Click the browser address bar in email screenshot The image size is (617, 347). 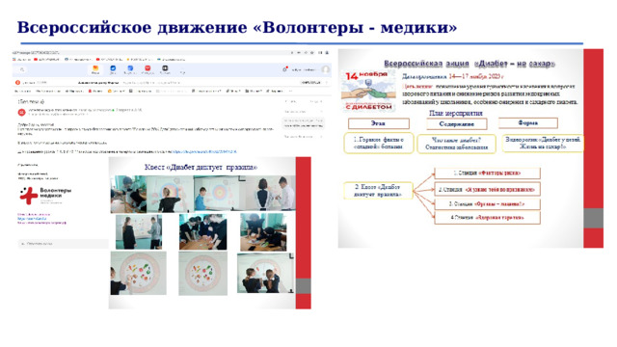pos(149,52)
